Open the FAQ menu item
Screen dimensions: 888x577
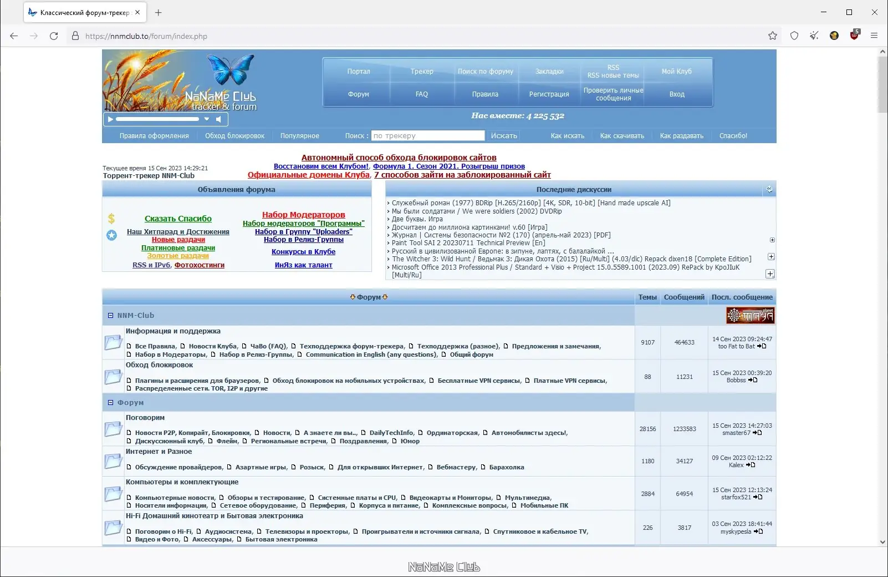coord(422,94)
